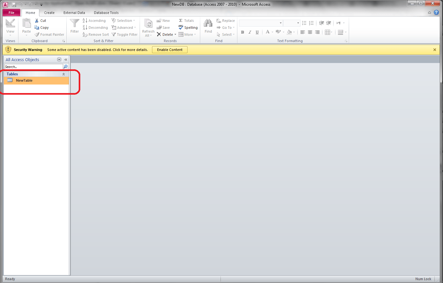Screen dimensions: 443x283
Task: Open Find with the binoculars icon
Action: tap(208, 26)
